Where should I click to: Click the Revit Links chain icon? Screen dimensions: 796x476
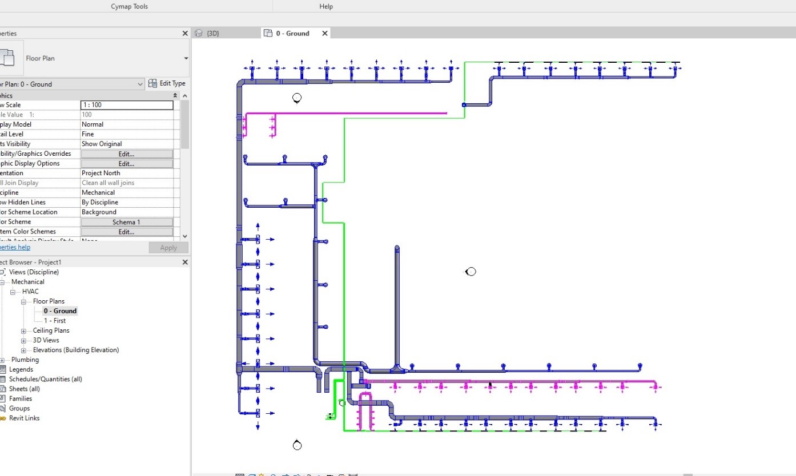click(x=3, y=418)
